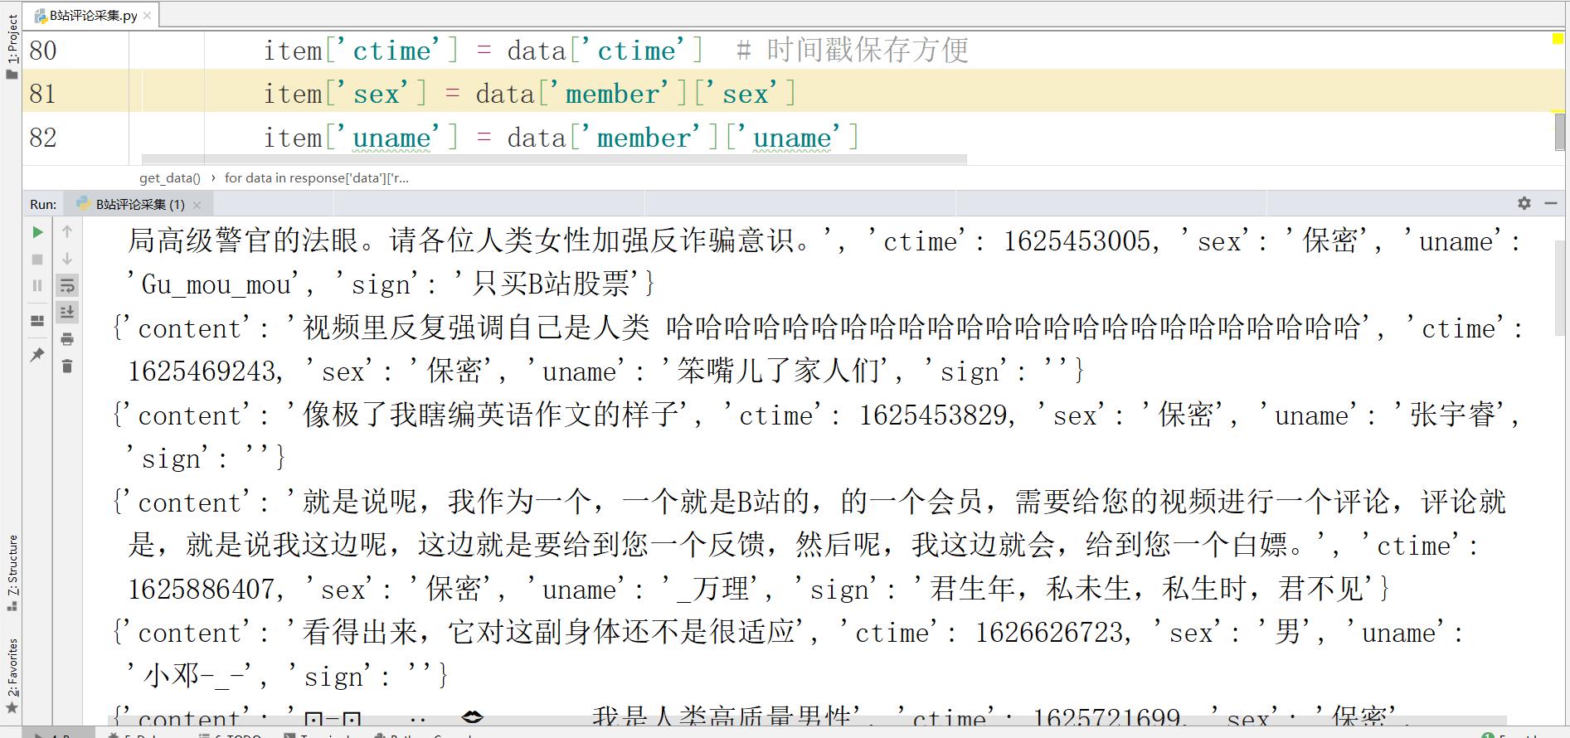Click item['ctime'] on line 80
Viewport: 1570px width, 738px height.
click(361, 51)
